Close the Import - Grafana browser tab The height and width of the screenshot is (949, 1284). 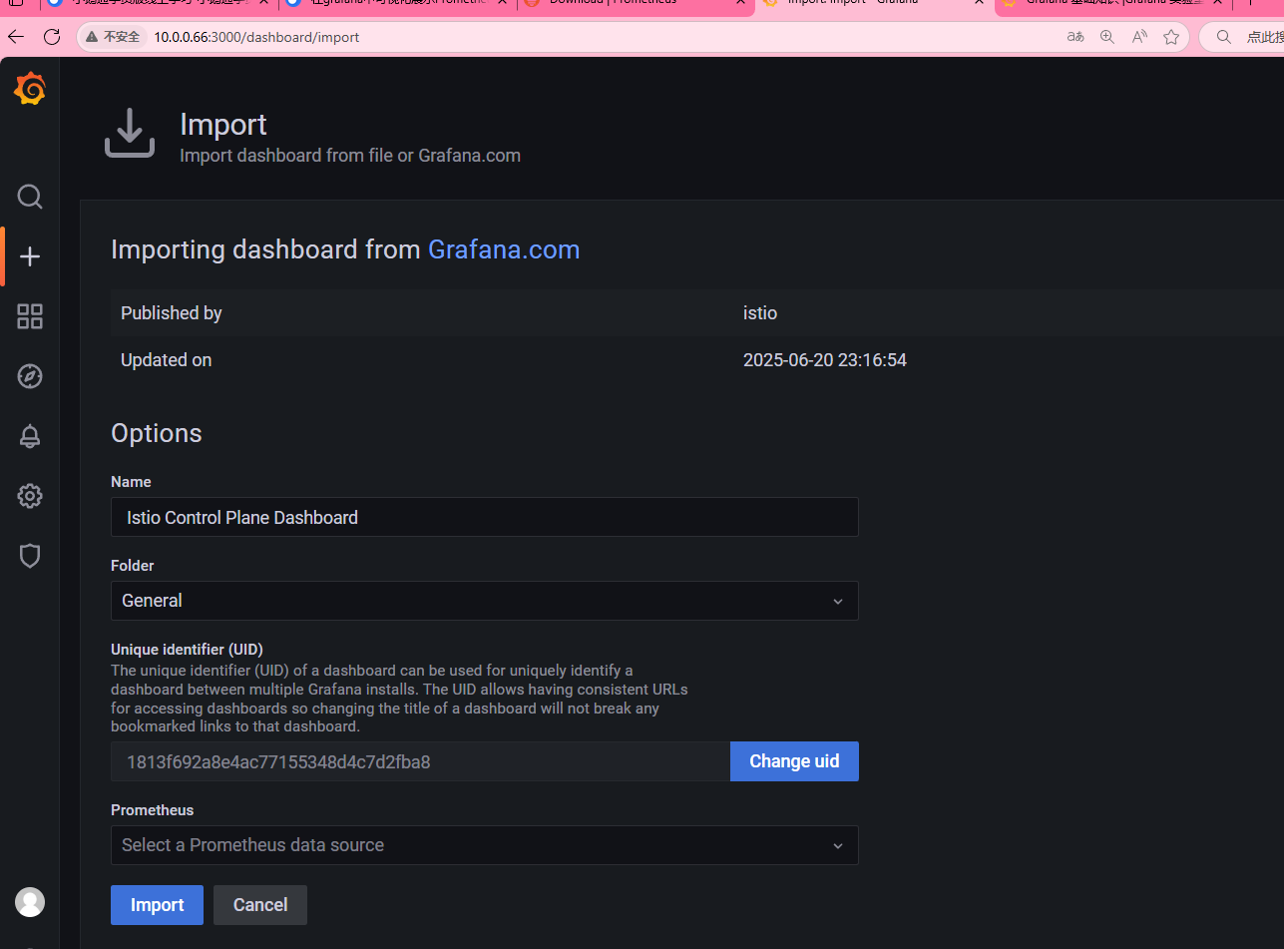click(x=980, y=3)
